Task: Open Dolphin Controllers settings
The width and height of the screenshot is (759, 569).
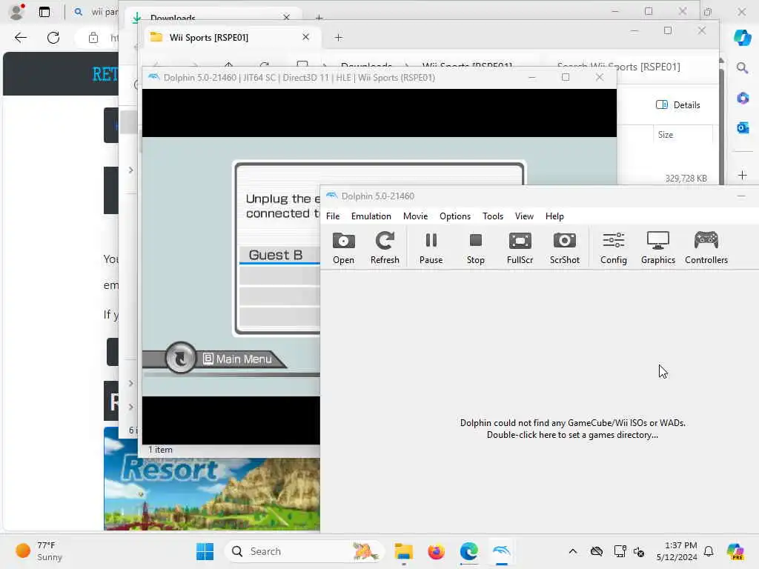Action: coord(706,247)
